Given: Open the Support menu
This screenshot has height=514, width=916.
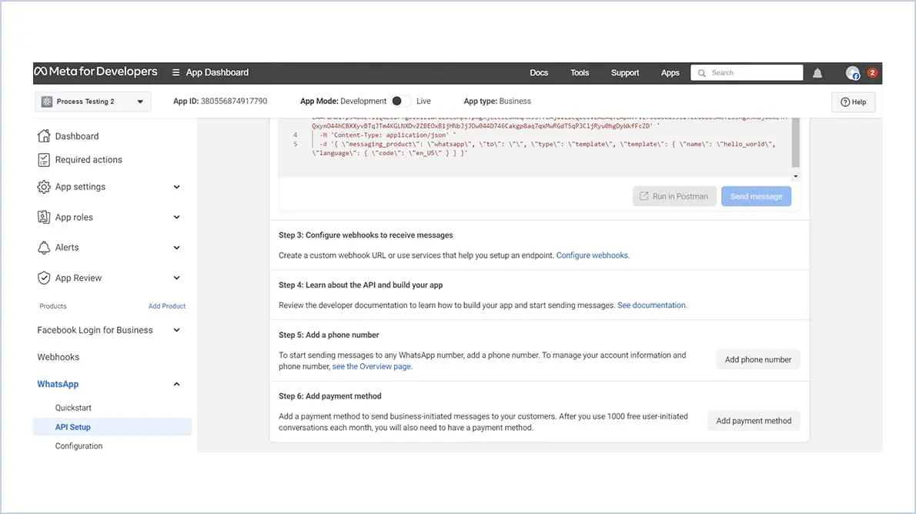Looking at the screenshot, I should coord(624,72).
